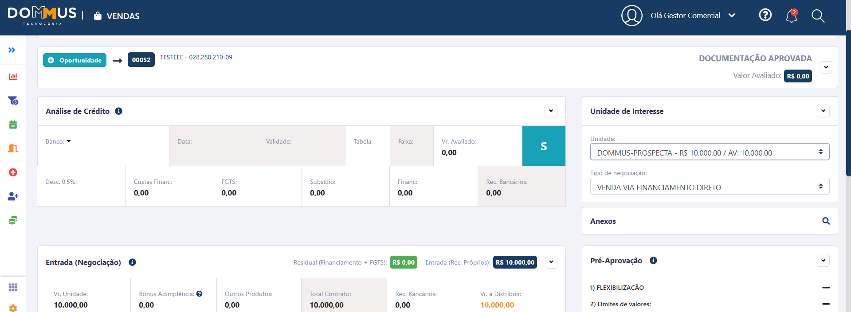
Task: Click the teal S button
Action: [544, 146]
